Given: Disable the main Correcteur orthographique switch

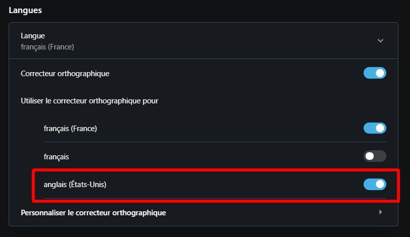Looking at the screenshot, I should point(375,73).
